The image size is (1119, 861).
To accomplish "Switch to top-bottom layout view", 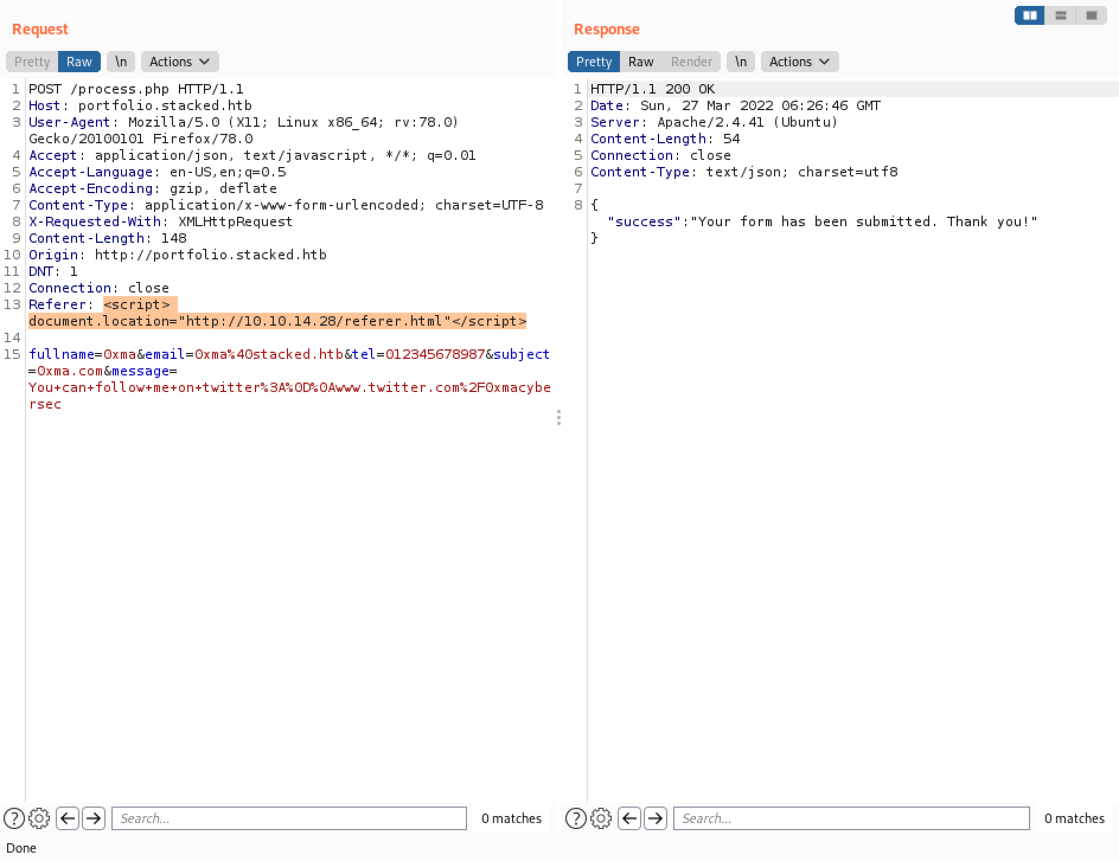I will point(1061,15).
